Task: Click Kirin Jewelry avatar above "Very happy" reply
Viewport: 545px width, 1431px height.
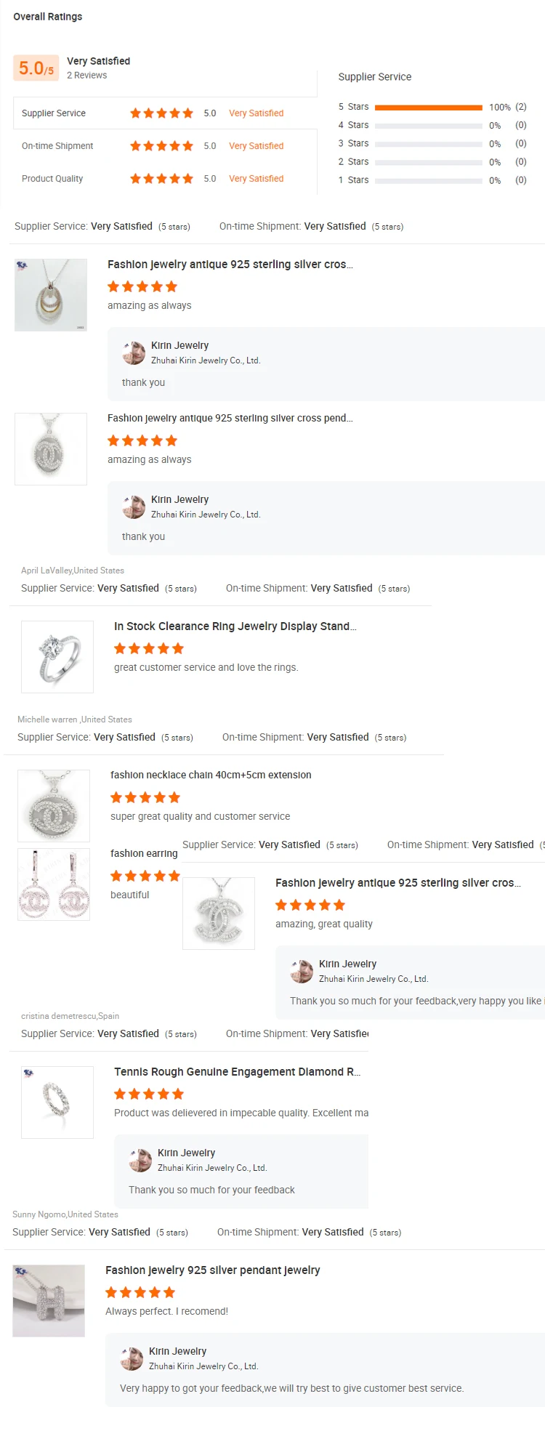Action: pos(132,1358)
